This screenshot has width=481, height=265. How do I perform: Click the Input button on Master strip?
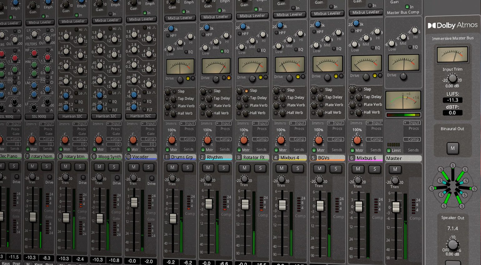pyautogui.click(x=412, y=123)
